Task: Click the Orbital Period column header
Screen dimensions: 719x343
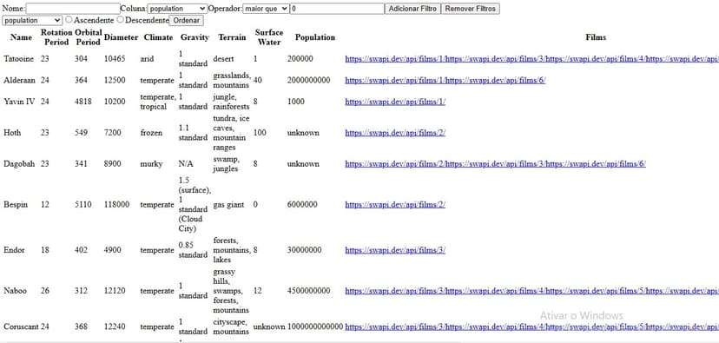Action: coord(88,37)
